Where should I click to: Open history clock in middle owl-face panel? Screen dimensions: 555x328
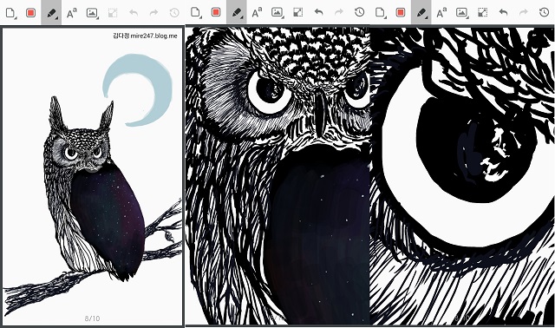point(359,12)
